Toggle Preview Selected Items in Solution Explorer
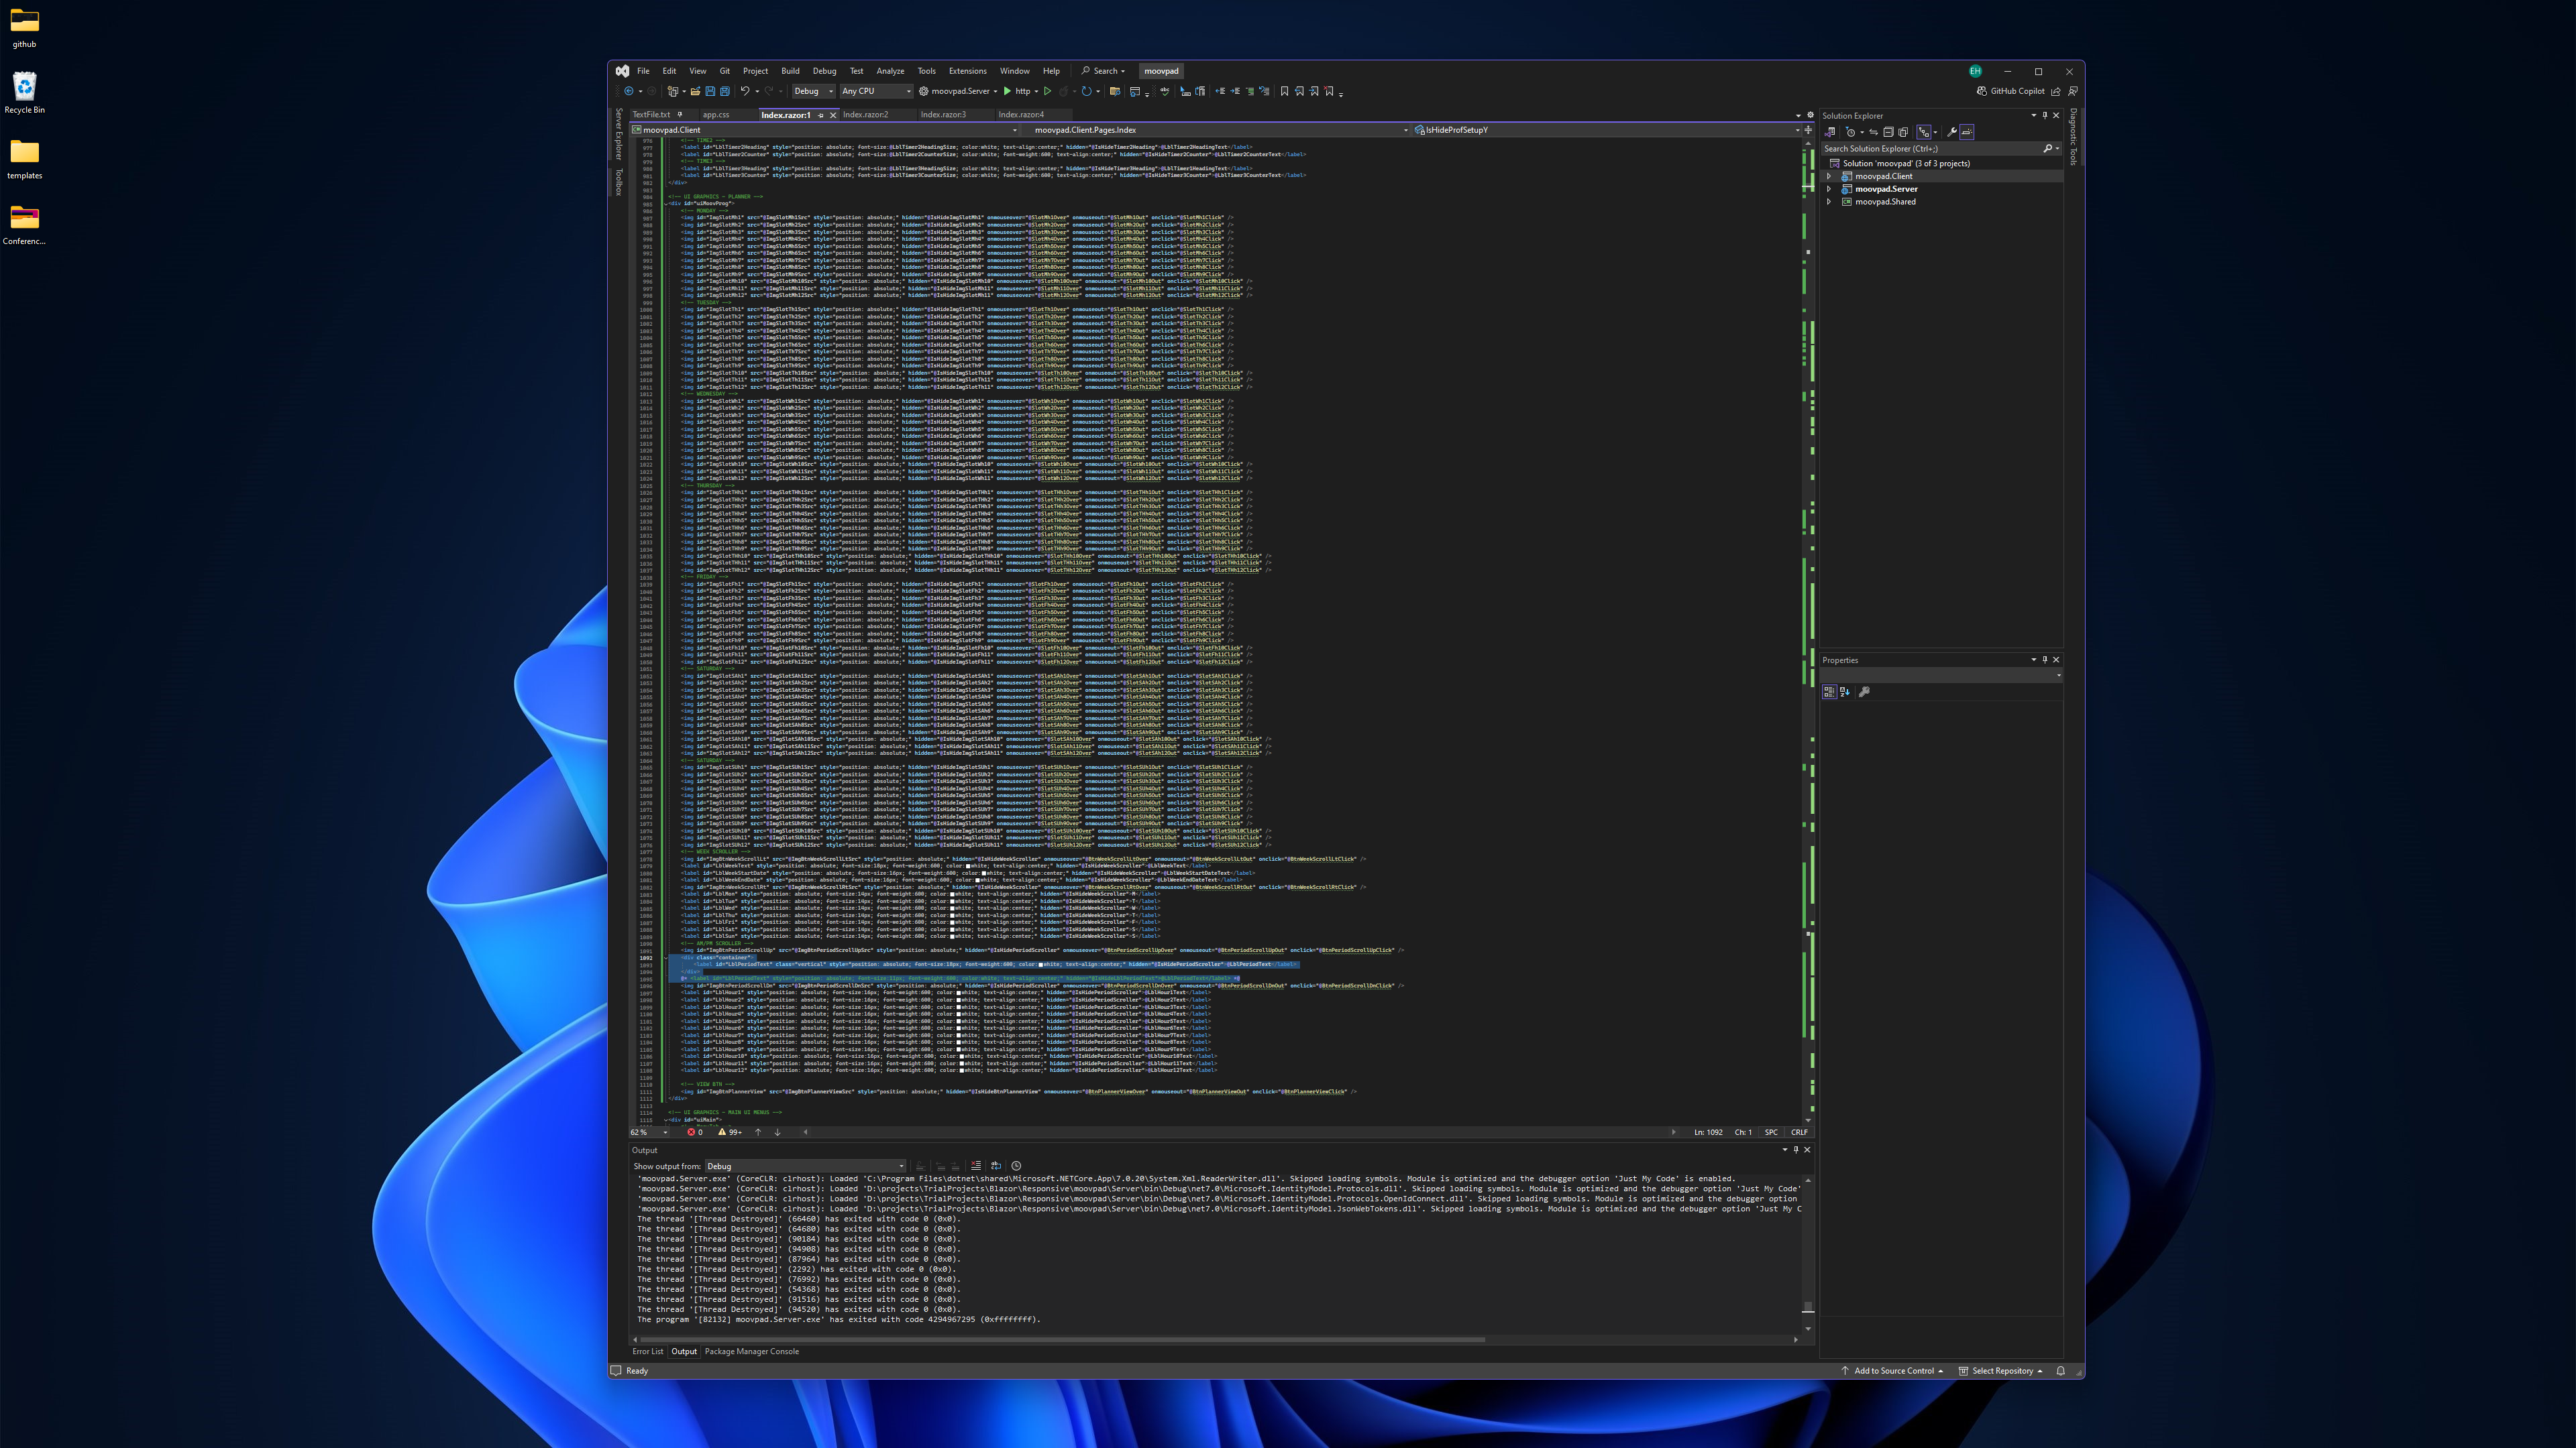 1967,132
